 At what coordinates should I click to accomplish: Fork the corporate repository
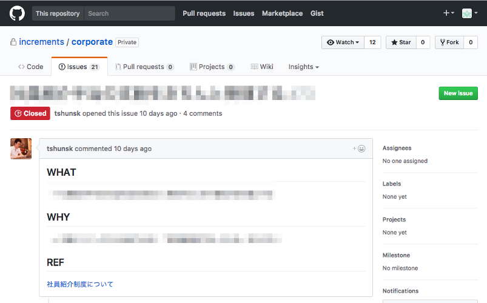[x=449, y=42]
